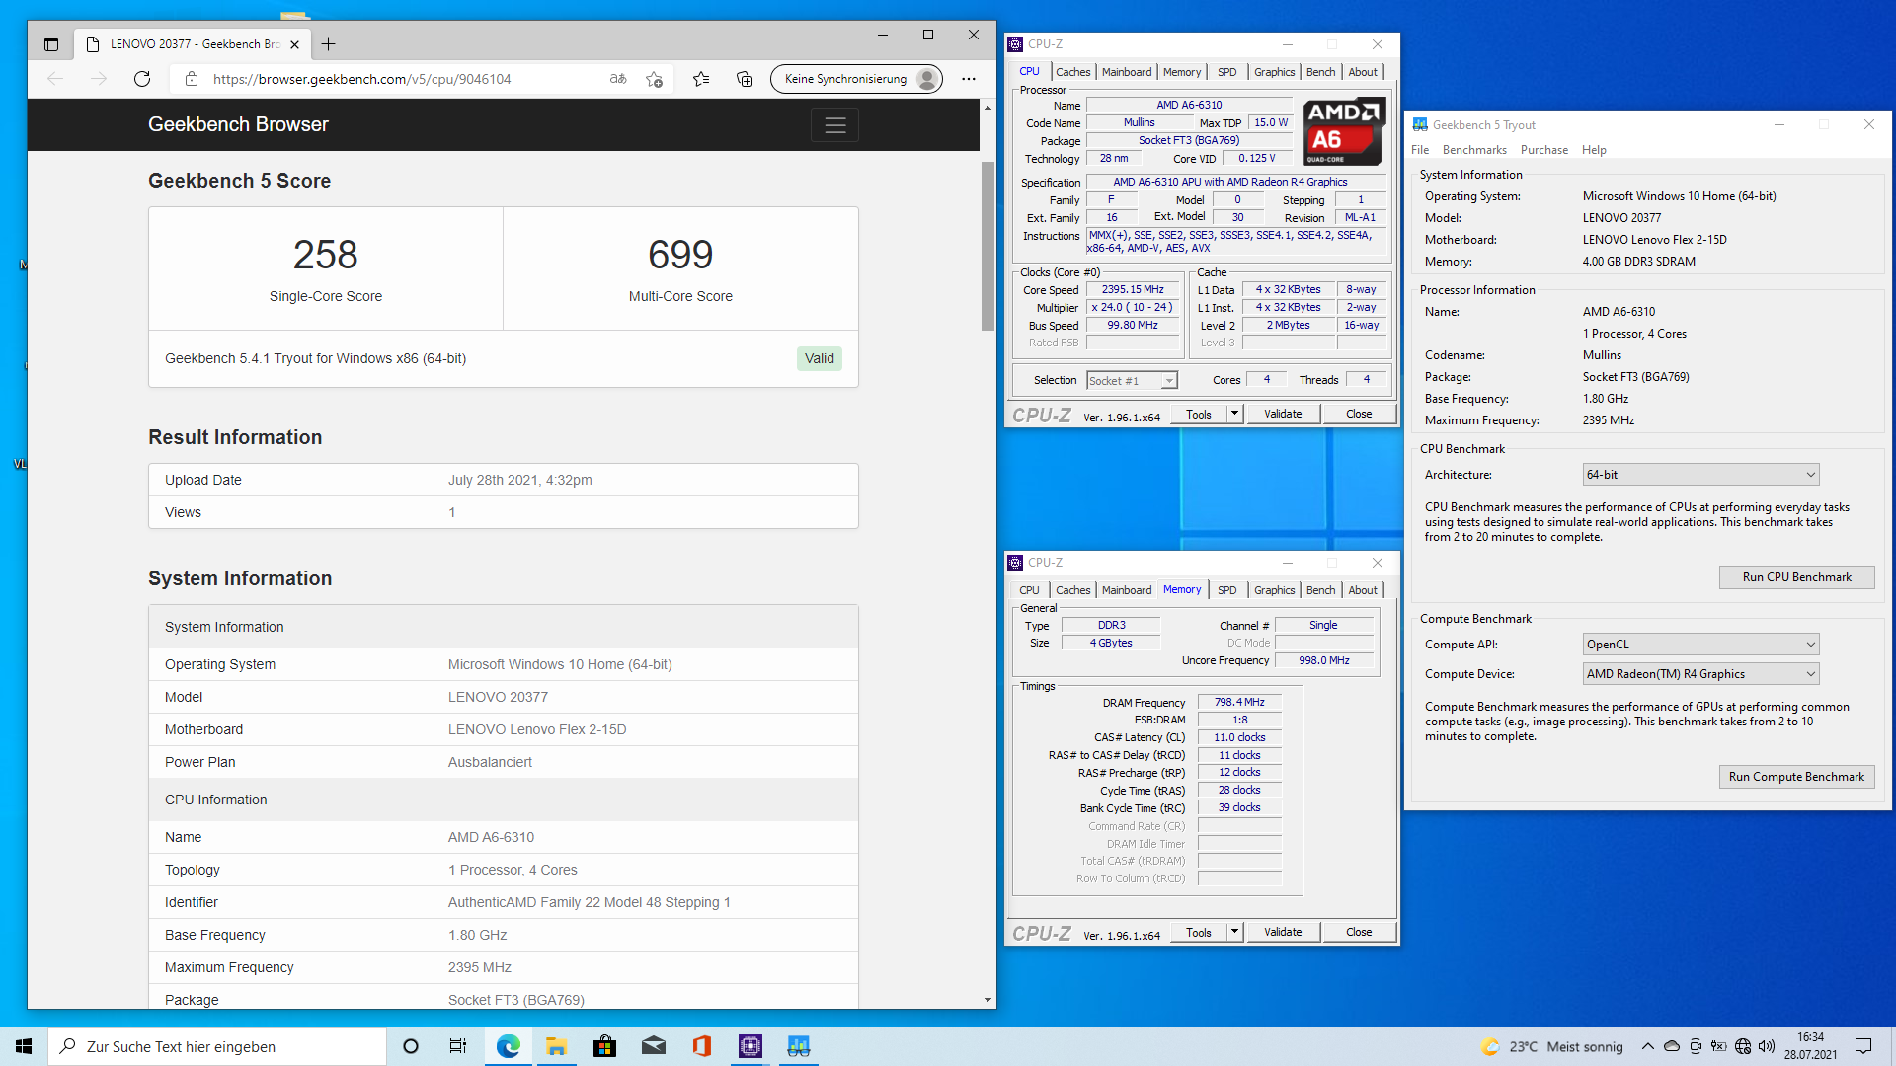Open Help menu in Geekbench 5

click(x=1594, y=150)
